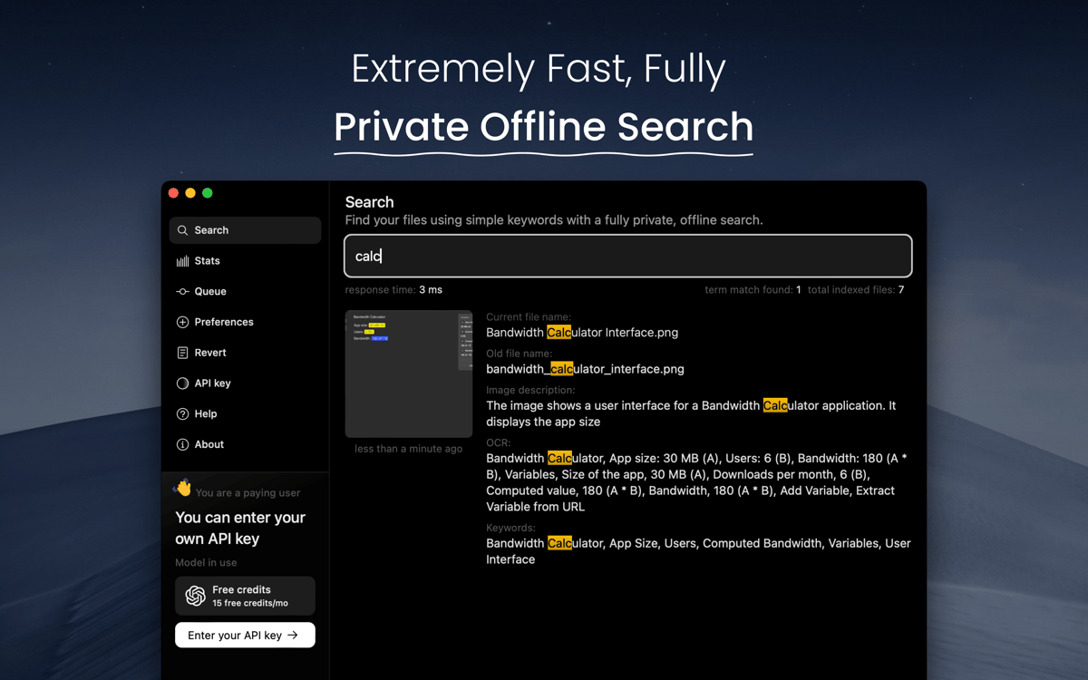Screen dimensions: 1088x680
Task: Click the About info icon
Action: [182, 444]
